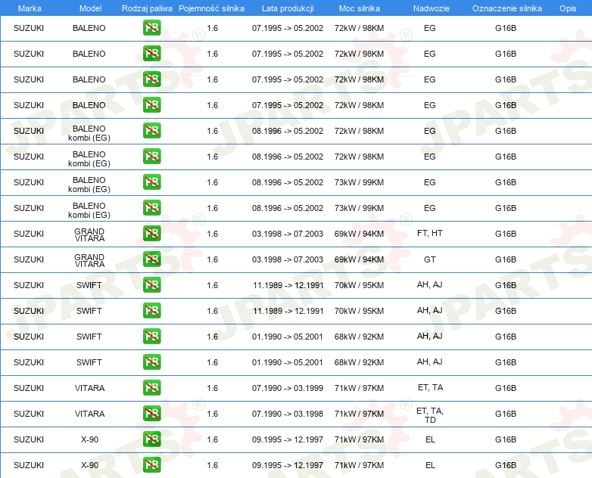The width and height of the screenshot is (592, 478).
Task: Select 69kW / 94KM in the GT row
Action: (x=359, y=259)
